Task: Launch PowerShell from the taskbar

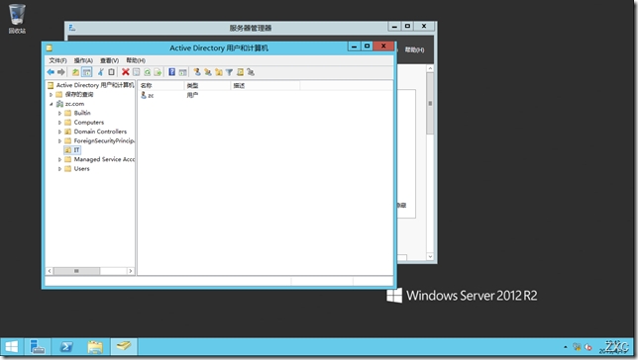Action: tap(66, 347)
